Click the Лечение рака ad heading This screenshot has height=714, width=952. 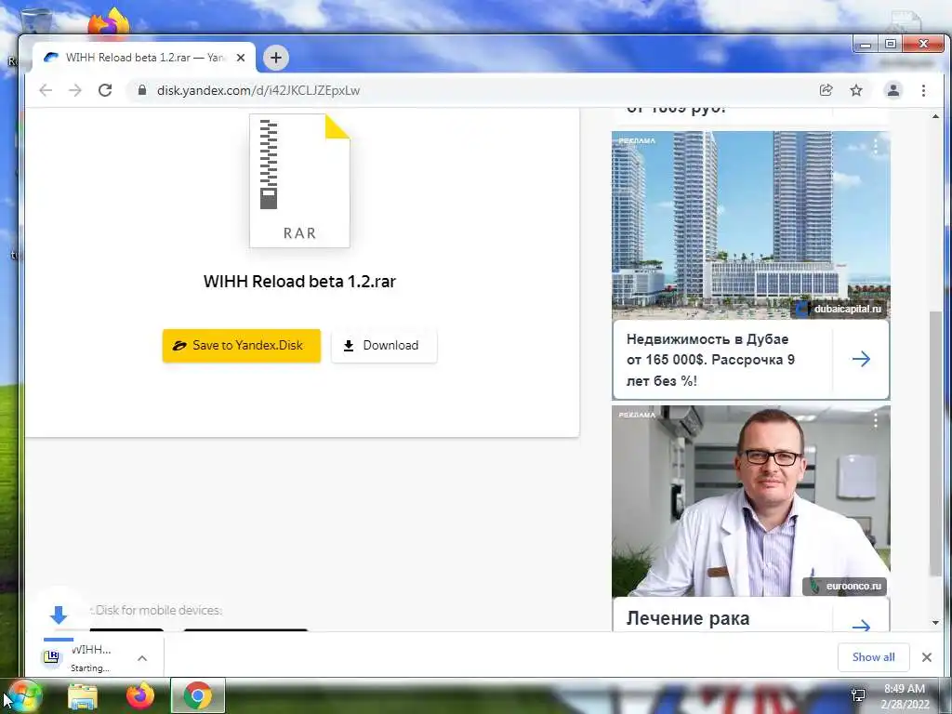[688, 618]
